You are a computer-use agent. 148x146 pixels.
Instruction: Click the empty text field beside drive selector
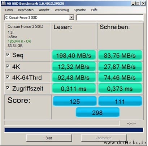tap(110, 18)
